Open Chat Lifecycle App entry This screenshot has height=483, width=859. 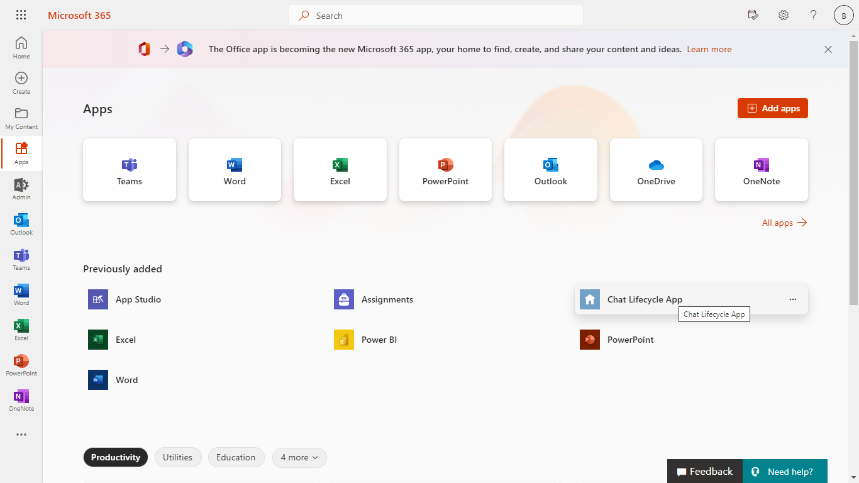(691, 299)
